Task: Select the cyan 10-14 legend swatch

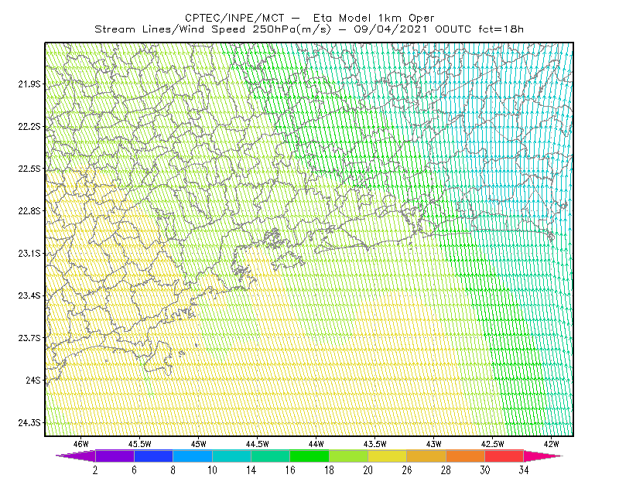Action: click(x=231, y=456)
